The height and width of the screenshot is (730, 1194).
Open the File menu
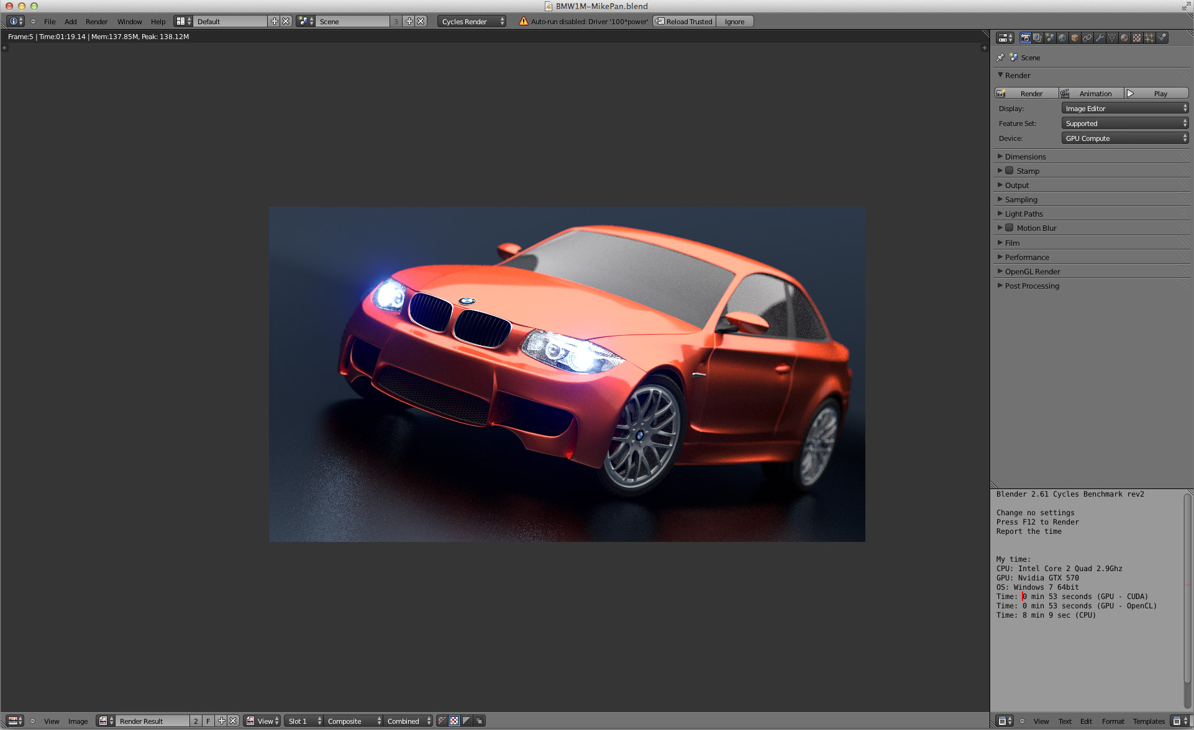click(50, 21)
